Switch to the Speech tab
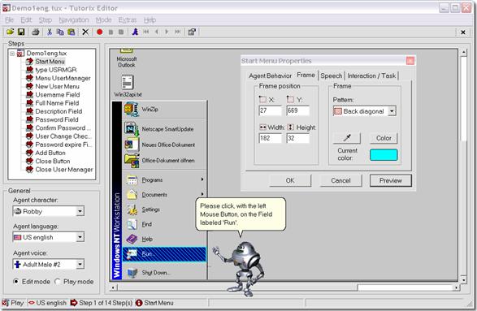 pos(332,76)
